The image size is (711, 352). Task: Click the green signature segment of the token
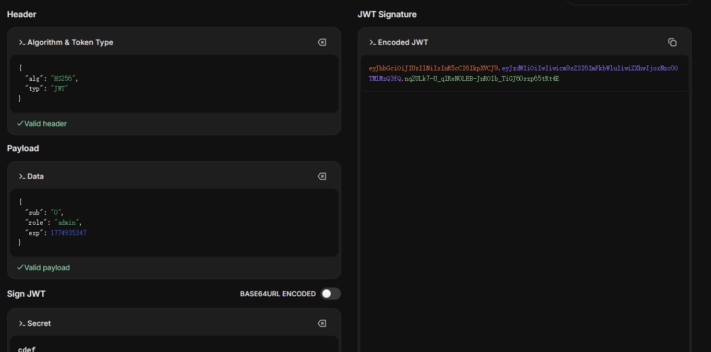pyautogui.click(x=482, y=78)
